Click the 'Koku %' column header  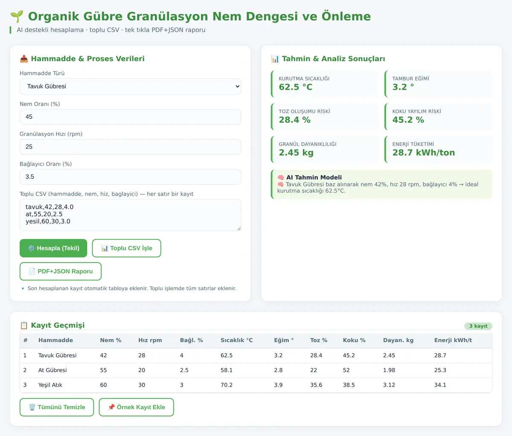tap(354, 340)
